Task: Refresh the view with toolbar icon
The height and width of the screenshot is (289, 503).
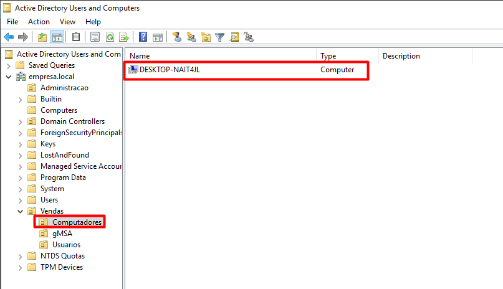Action: (x=110, y=37)
